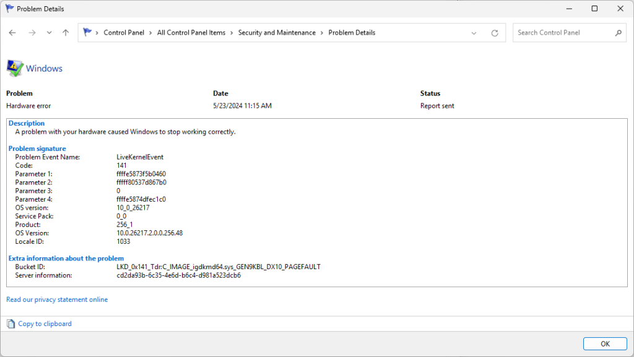Open All Control Panel Items from breadcrumb
Viewport: 634px width, 357px height.
tap(192, 32)
